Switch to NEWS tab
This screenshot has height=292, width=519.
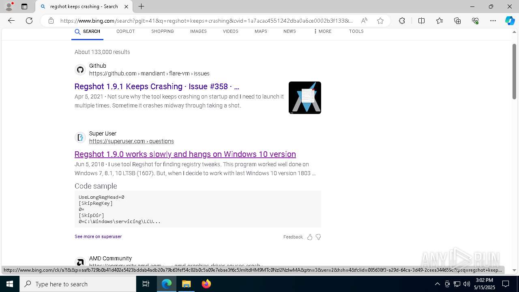point(290,32)
